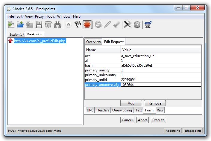Click the Edit request pencil icon
Screen dimensions: 211x141
[107, 24]
